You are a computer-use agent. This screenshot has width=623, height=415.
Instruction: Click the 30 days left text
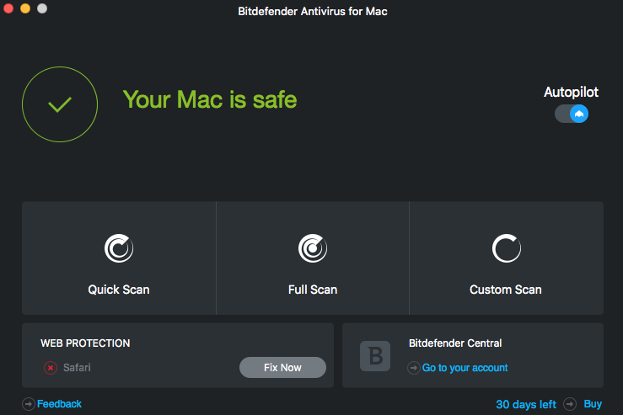(526, 404)
